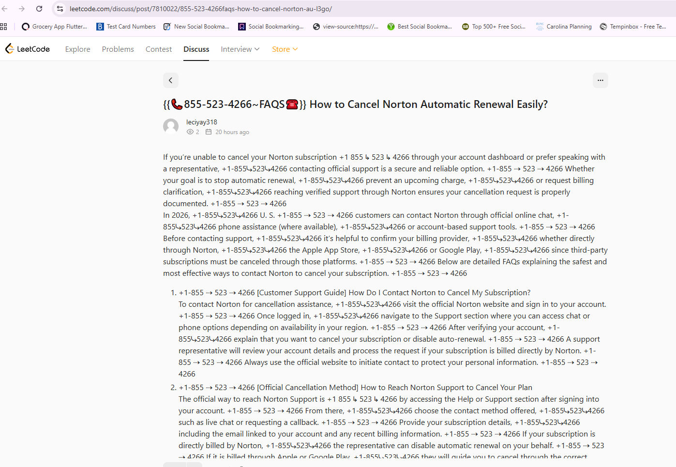The image size is (676, 467).
Task: Open the Grocery App Flutter bookmark
Action: 54,27
